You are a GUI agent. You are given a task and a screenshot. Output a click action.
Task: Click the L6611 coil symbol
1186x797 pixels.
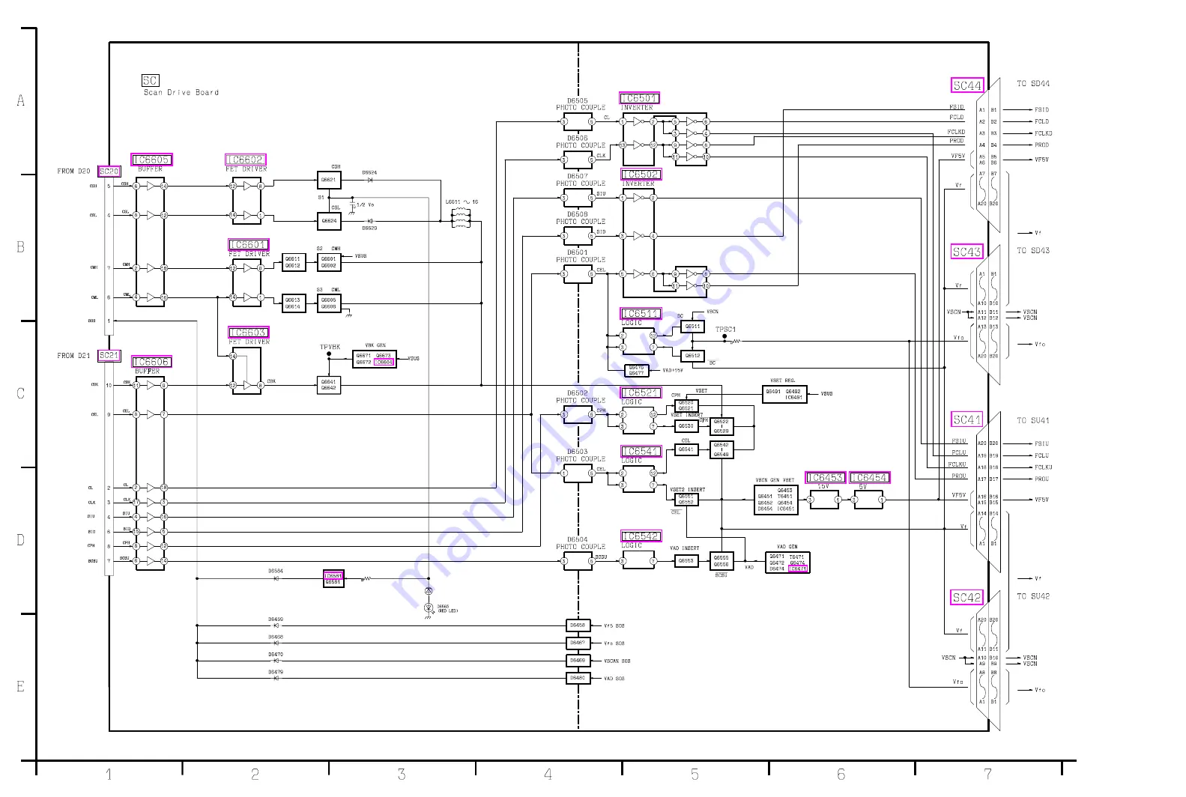[x=461, y=217]
